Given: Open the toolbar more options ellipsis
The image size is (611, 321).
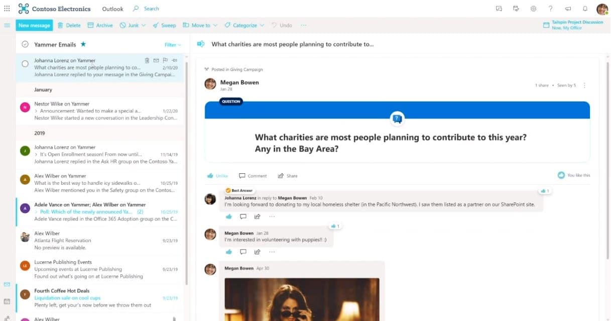Looking at the screenshot, I should point(303,25).
